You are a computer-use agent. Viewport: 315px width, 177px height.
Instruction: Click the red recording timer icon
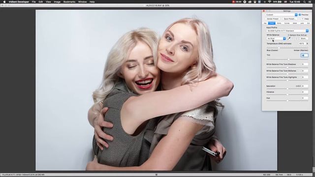[237, 2]
